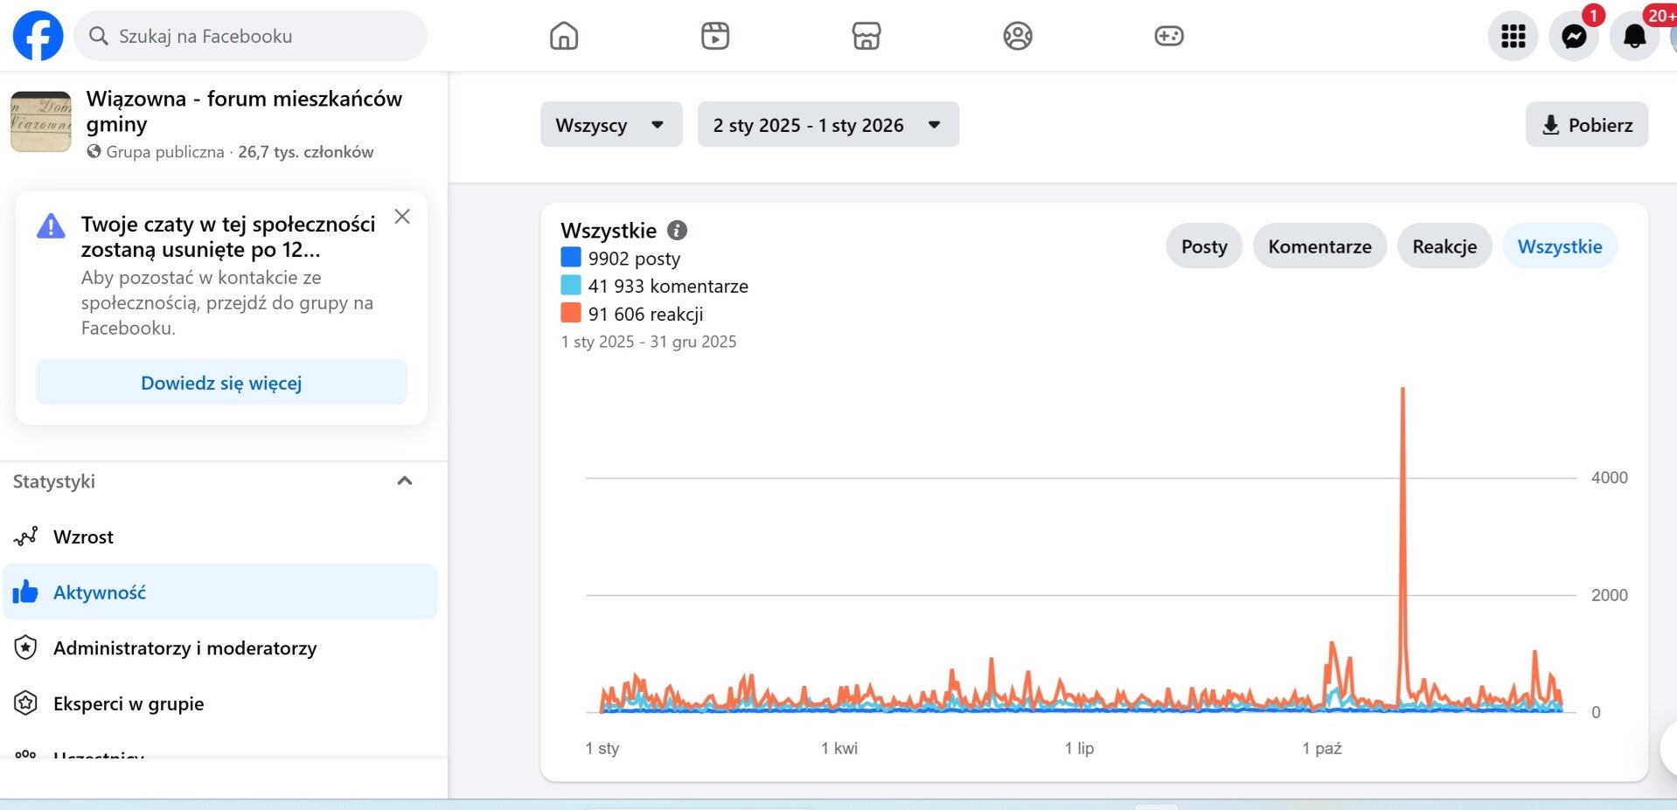1677x810 pixels.
Task: Open the Gaming controller icon
Action: pyautogui.click(x=1169, y=36)
